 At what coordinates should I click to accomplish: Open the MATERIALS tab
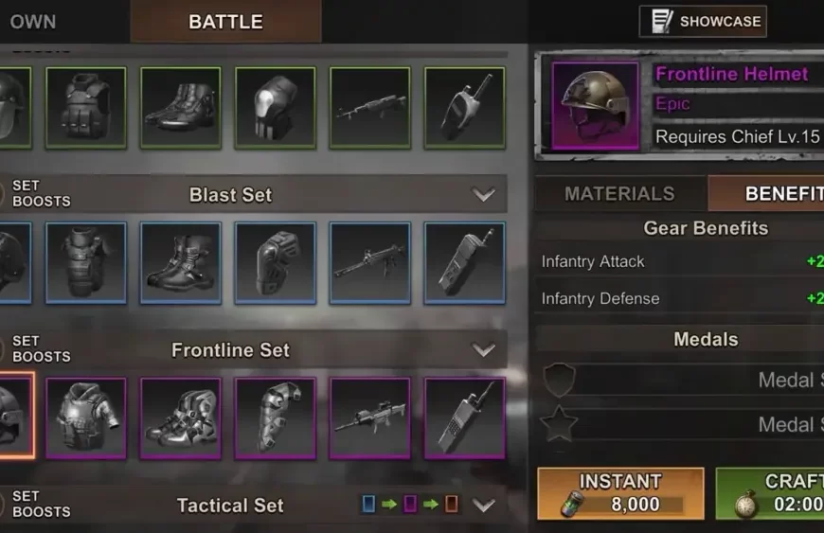click(620, 194)
